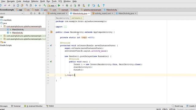Open project panel settings gear

click(x=40, y=13)
